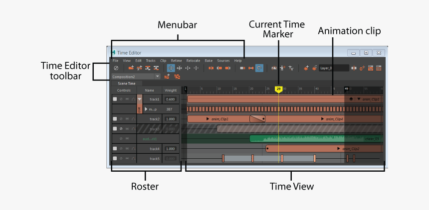
Task: Click the icon right of Composition2 dropdown
Action: 168,77
